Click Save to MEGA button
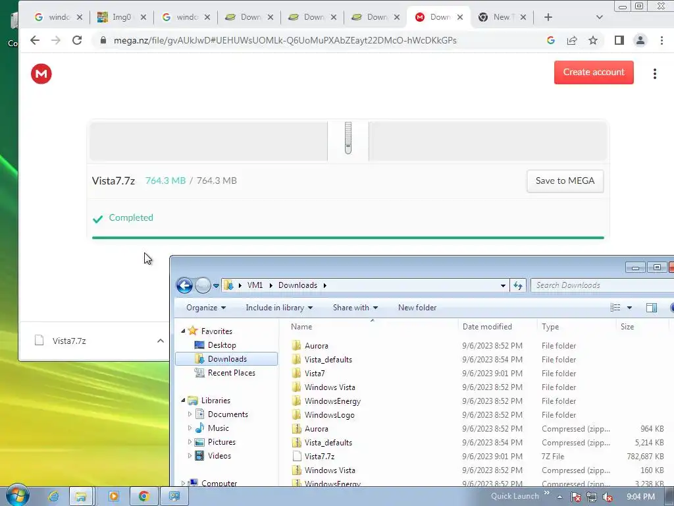The image size is (674, 506). [x=565, y=181]
